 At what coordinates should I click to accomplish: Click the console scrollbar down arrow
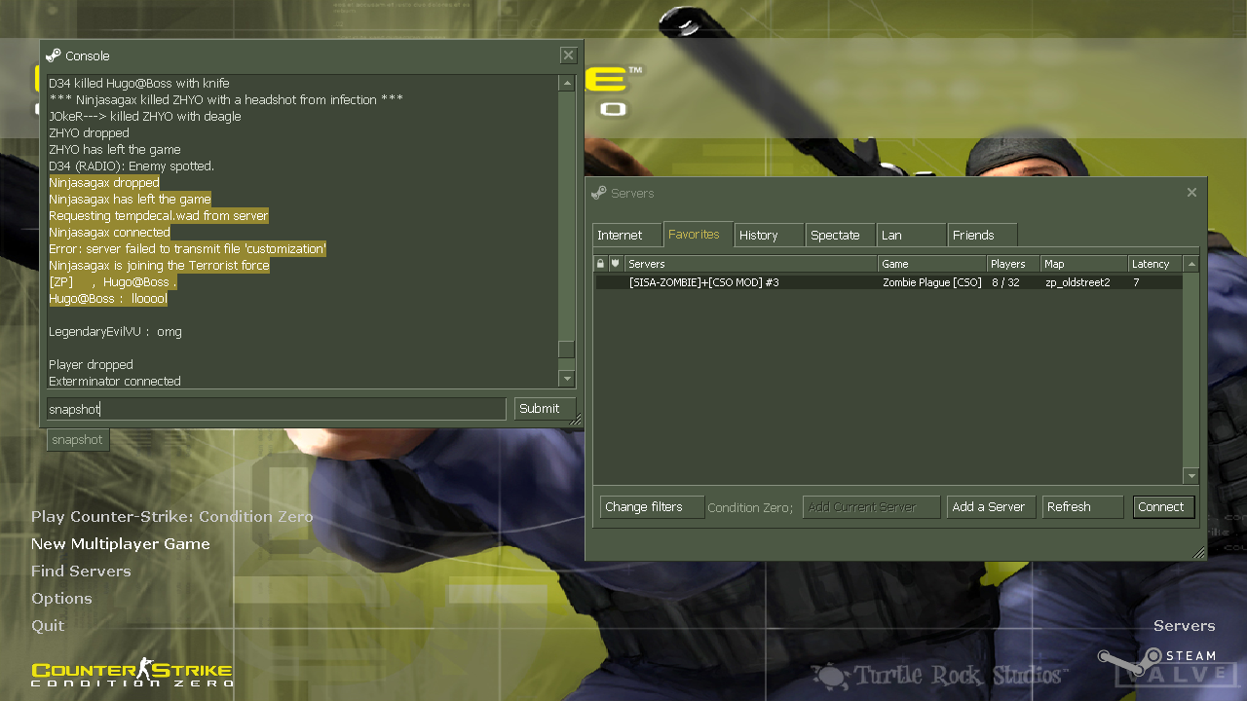click(x=567, y=378)
